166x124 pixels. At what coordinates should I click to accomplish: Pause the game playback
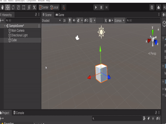coord(101,7)
